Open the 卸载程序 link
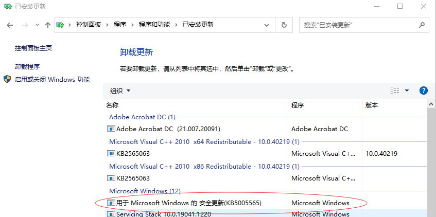Screen dimensions: 436x217 [x=27, y=67]
